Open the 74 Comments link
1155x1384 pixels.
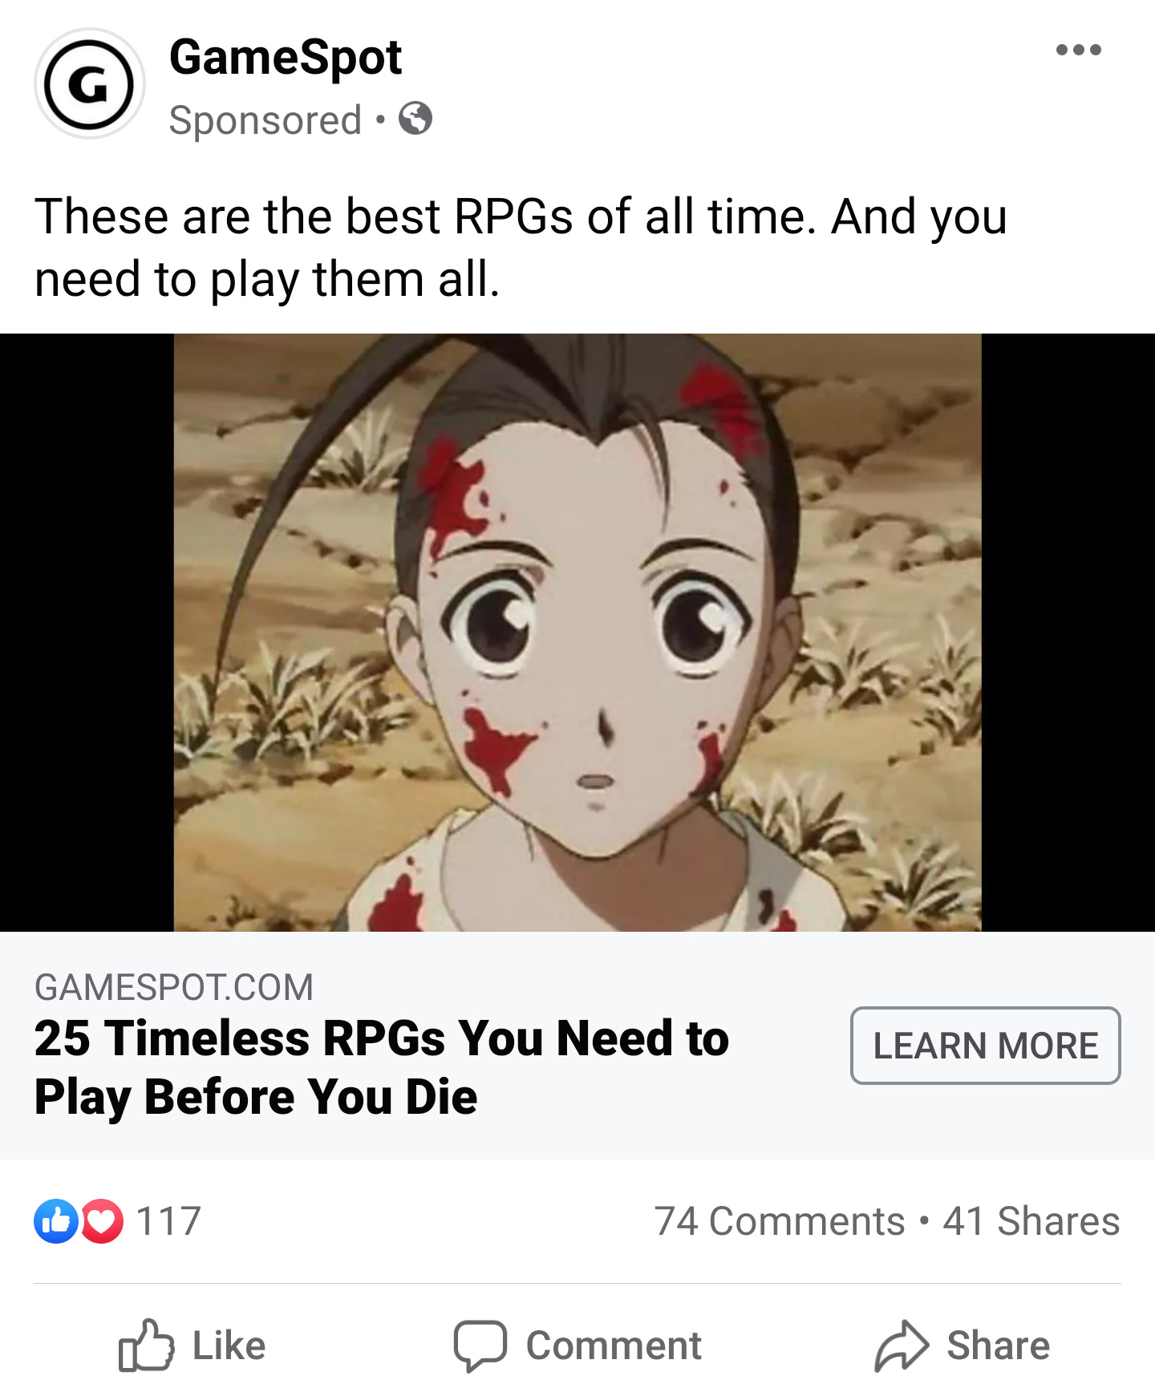[x=780, y=1221]
